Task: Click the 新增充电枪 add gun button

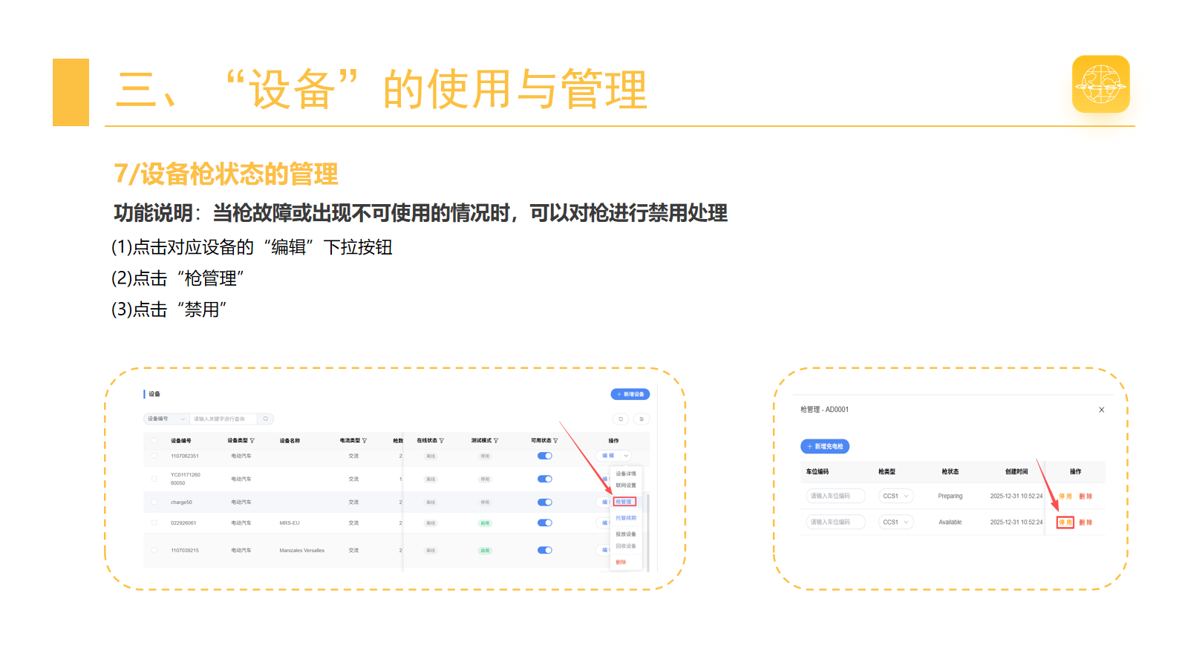Action: (825, 446)
